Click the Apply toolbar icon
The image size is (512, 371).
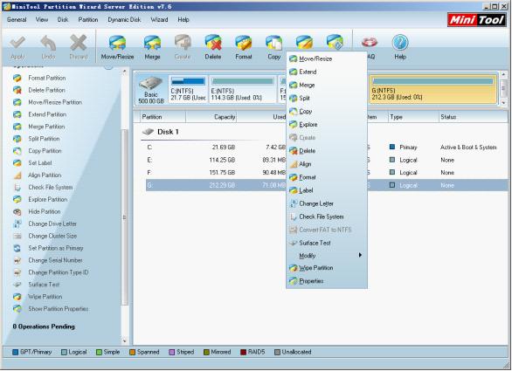pyautogui.click(x=17, y=47)
